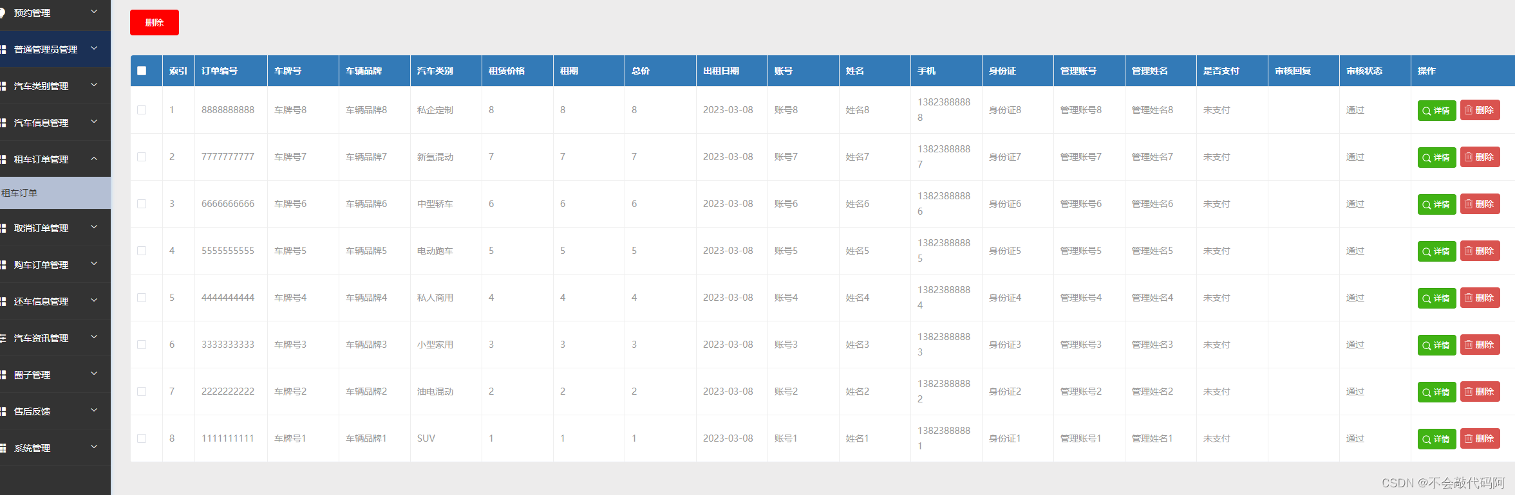Open 普通管理员管理 menu label
This screenshot has height=495, width=1515.
point(46,50)
